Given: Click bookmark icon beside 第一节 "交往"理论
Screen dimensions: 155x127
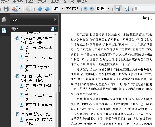Looking at the screenshot, I should tap(22, 86).
